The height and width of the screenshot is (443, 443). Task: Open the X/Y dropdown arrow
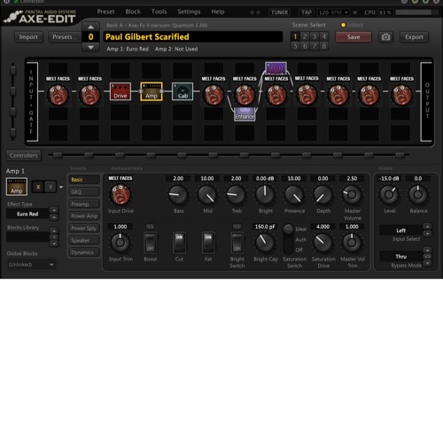(x=61, y=187)
